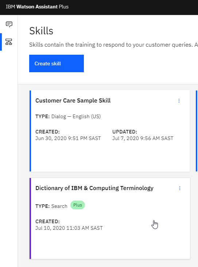198x267 pixels.
Task: Open overflow menu for Dictionary of IBM skill
Action: coord(180,188)
